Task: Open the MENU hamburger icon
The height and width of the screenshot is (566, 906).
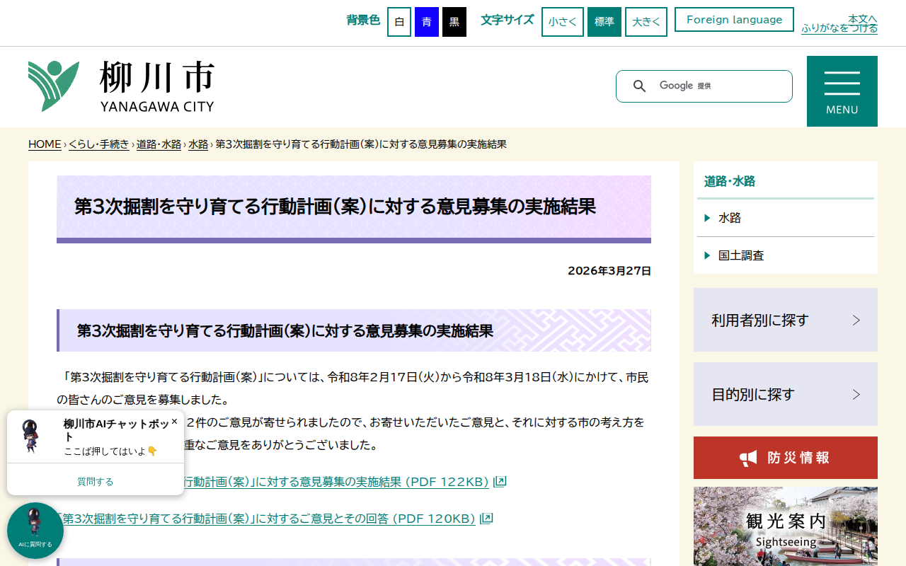Action: (x=842, y=85)
